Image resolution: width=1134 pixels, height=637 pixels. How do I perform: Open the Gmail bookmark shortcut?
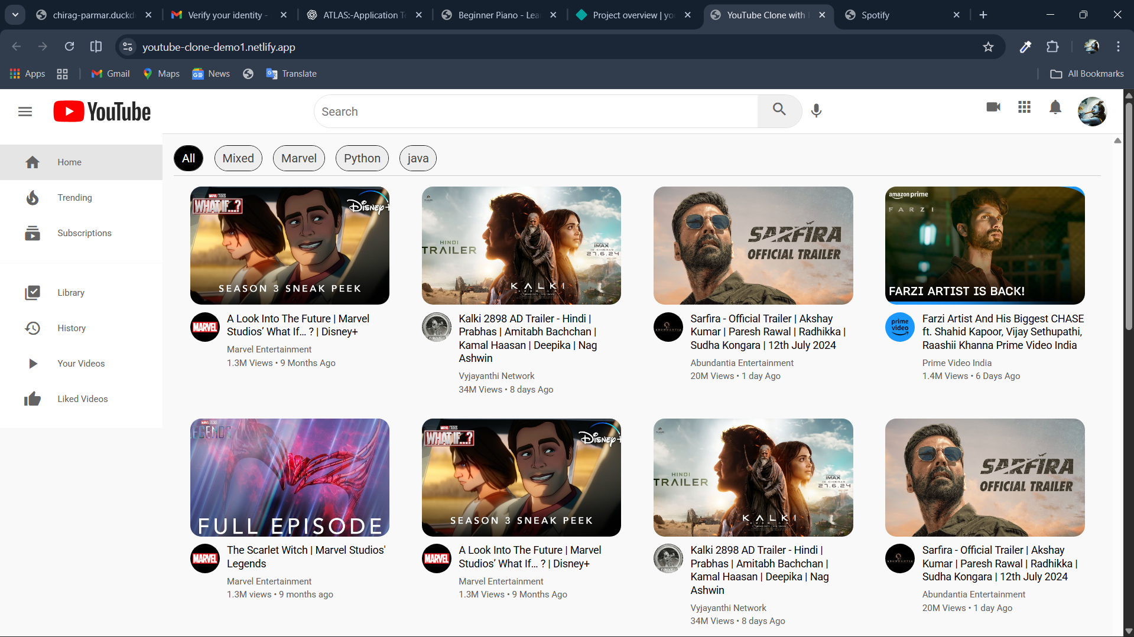pyautogui.click(x=110, y=73)
